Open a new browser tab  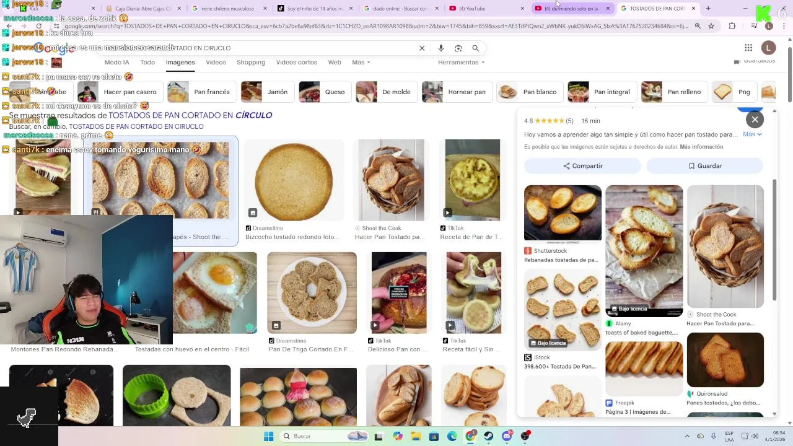[708, 9]
